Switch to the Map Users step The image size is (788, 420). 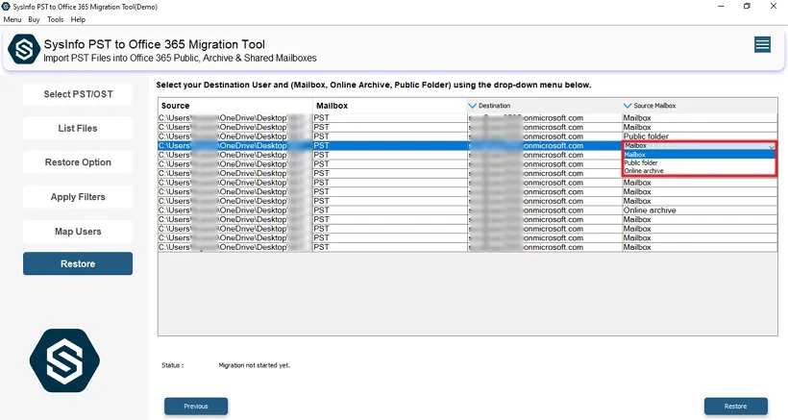[x=78, y=232]
